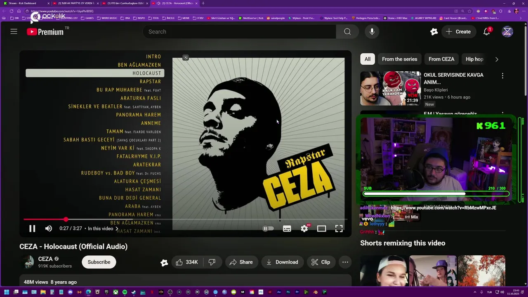Open the WEIRD MUSIC bookmark folder
Screen dimensions: 528x297
107,18
